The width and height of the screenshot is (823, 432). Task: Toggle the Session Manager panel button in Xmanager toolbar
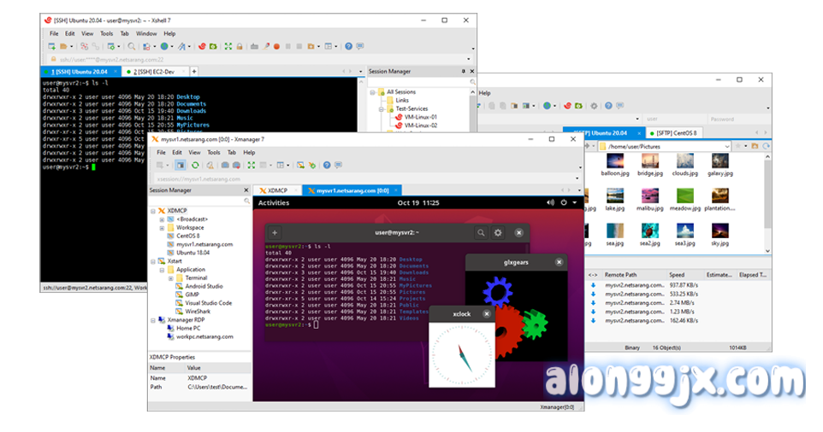click(180, 165)
